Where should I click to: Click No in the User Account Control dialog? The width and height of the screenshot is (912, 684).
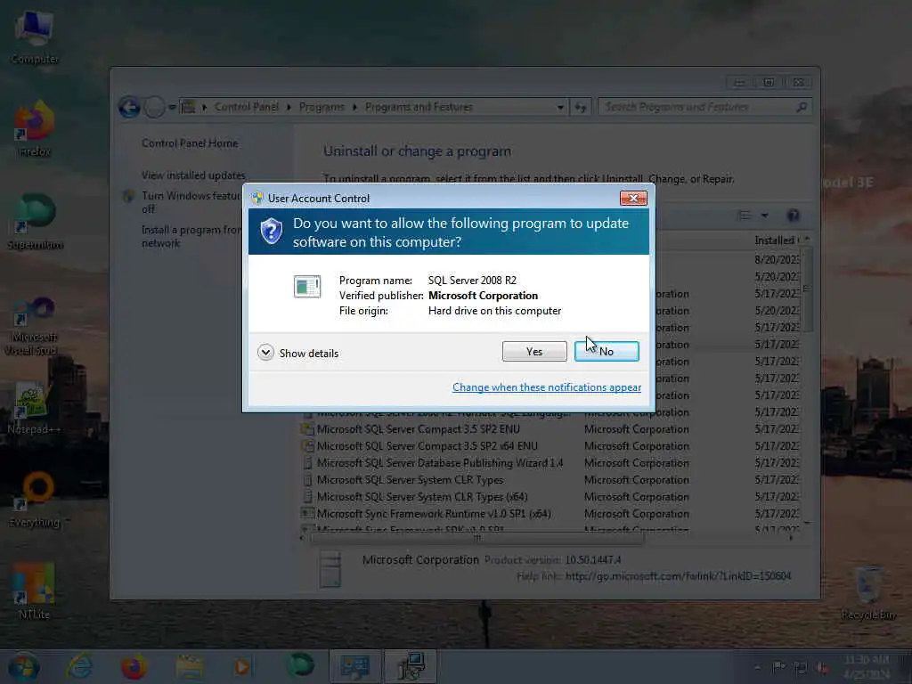click(x=606, y=351)
